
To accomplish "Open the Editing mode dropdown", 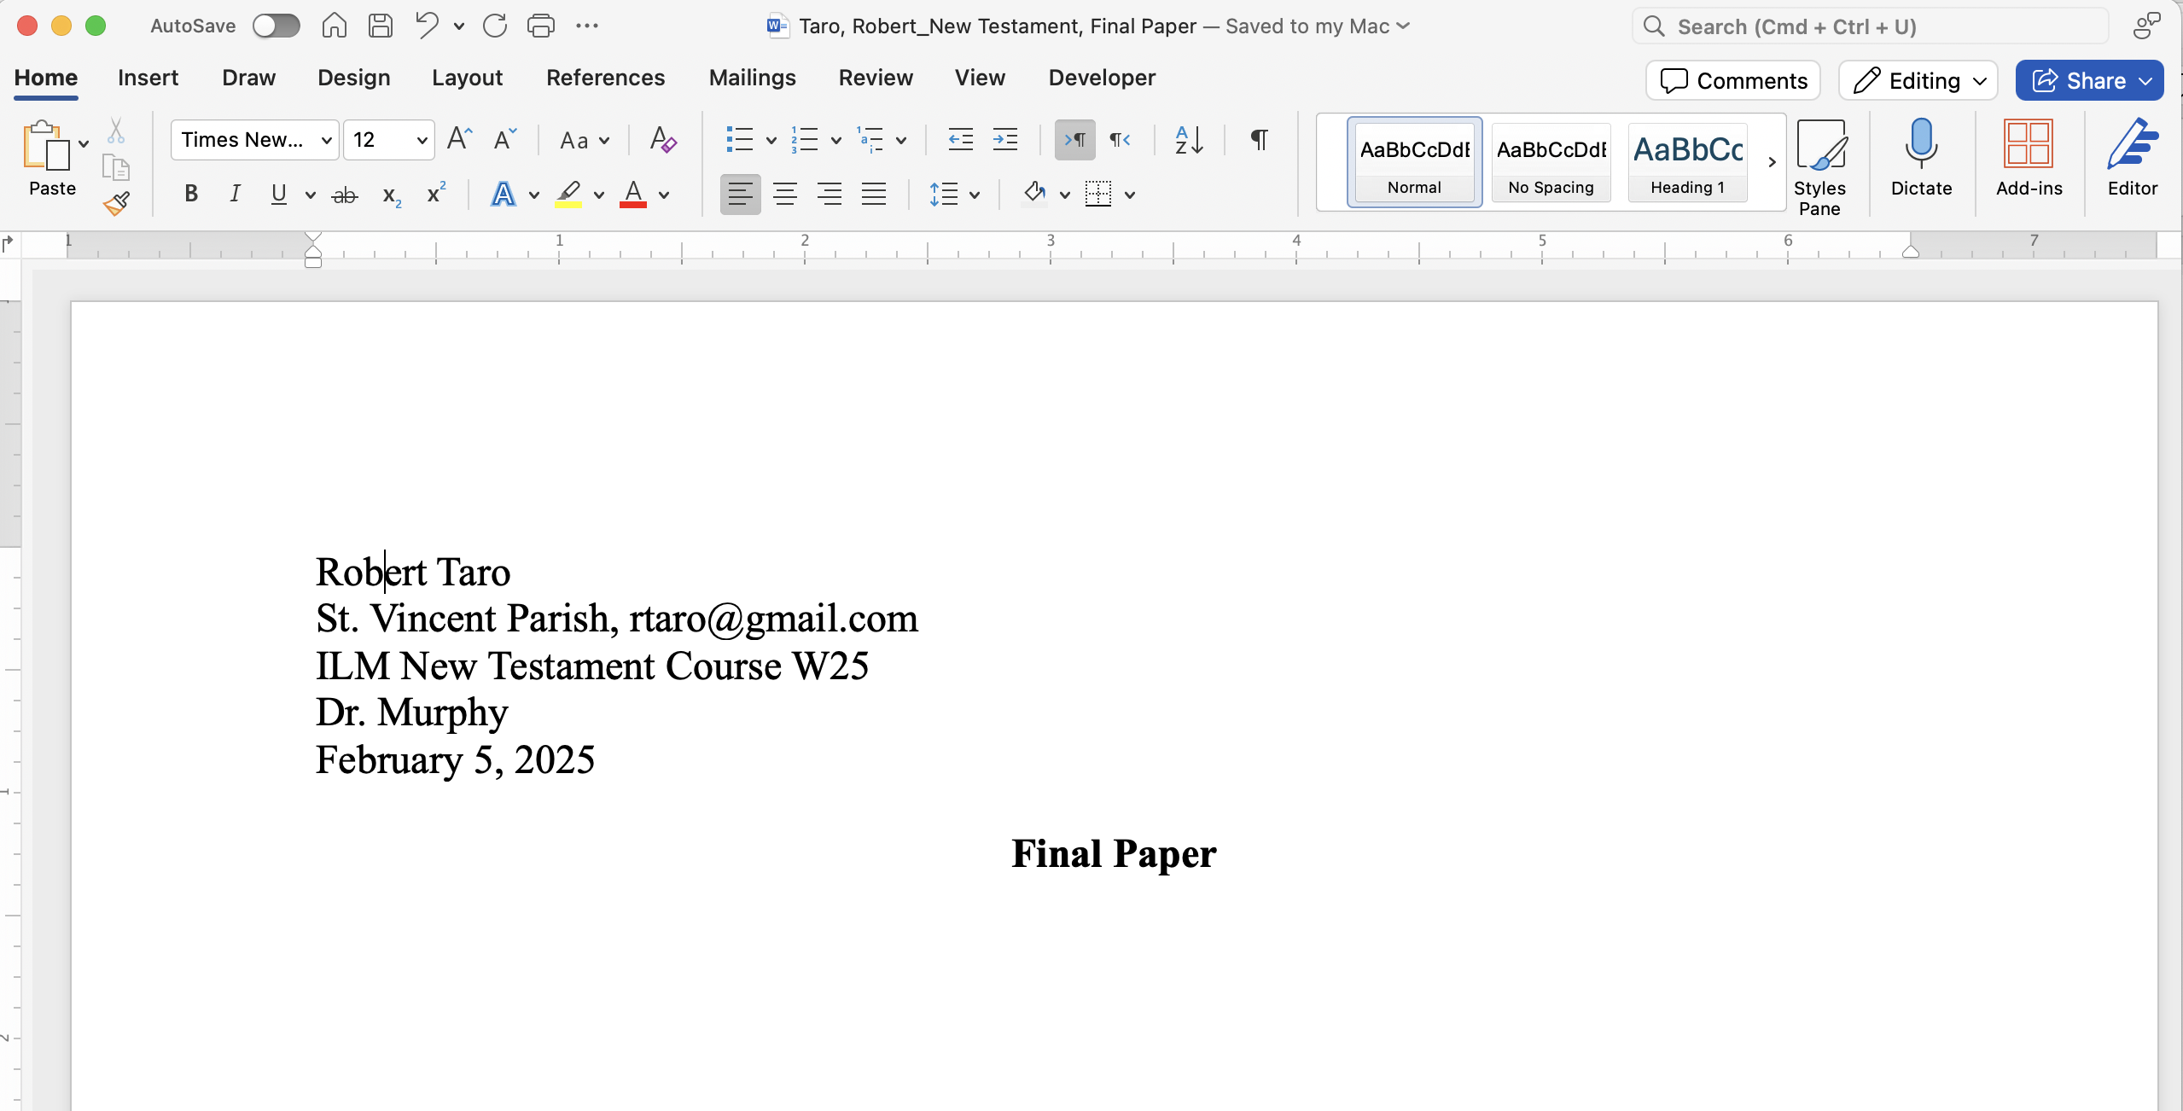I will (x=1918, y=80).
